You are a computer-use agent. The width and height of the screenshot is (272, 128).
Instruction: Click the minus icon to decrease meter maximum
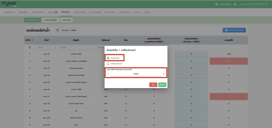(x=108, y=74)
